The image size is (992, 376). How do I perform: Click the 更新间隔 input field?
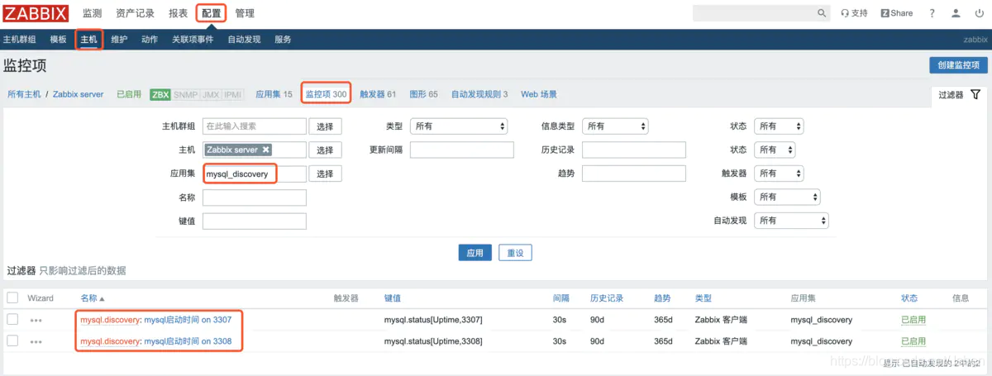(462, 150)
